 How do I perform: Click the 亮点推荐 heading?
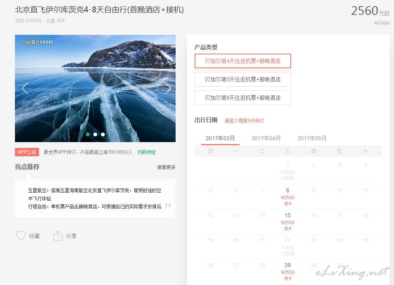click(27, 167)
